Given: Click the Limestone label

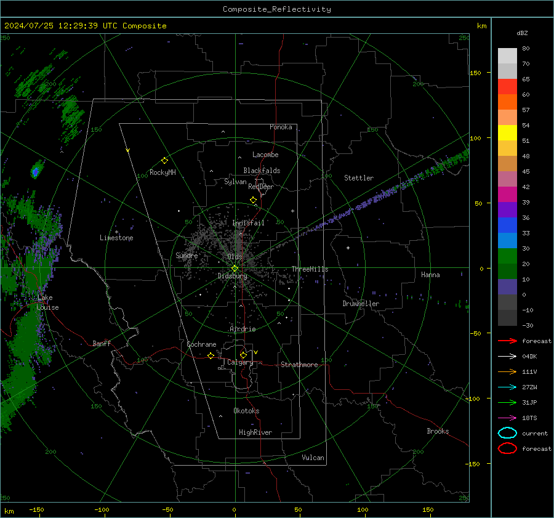Looking at the screenshot, I should coord(116,238).
